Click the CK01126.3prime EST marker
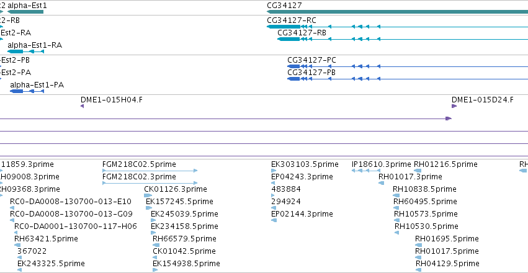Image resolution: width=528 pixels, height=273 pixels. click(148, 195)
